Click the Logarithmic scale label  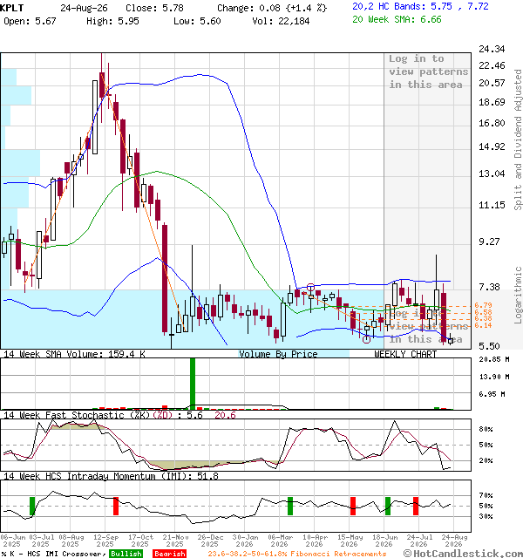pyautogui.click(x=518, y=295)
